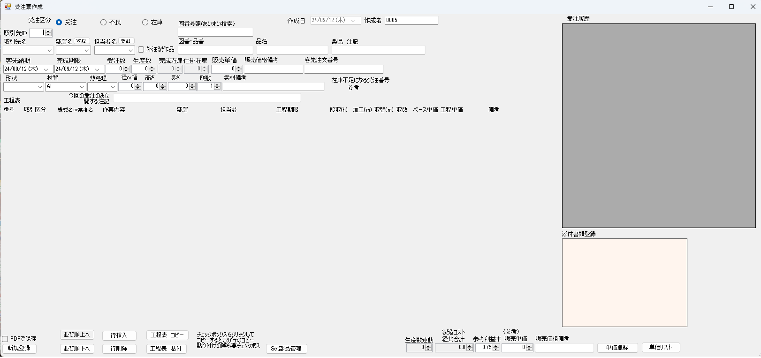The height and width of the screenshot is (358, 761).
Task: Click the 販売単価 spinner arrows
Action: click(238, 69)
